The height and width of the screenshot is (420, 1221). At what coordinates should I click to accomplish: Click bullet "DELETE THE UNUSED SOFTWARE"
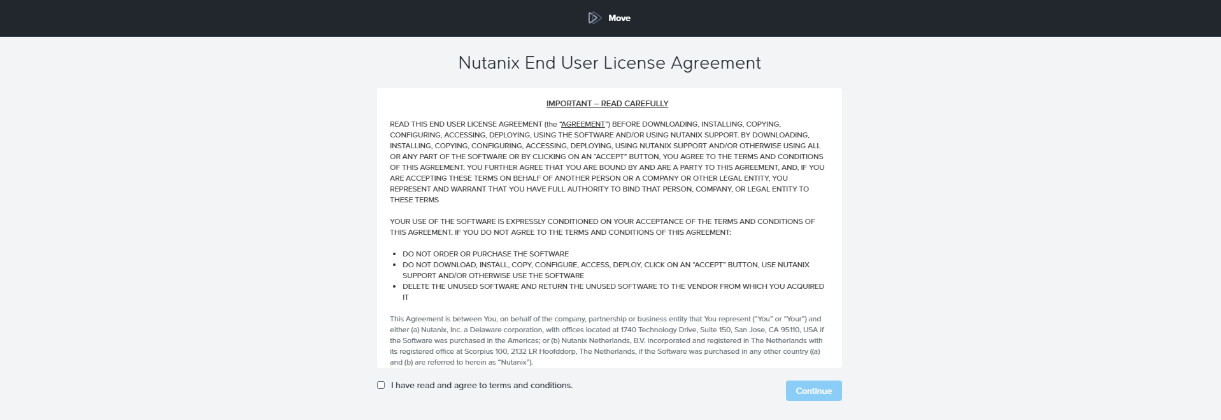tap(613, 286)
